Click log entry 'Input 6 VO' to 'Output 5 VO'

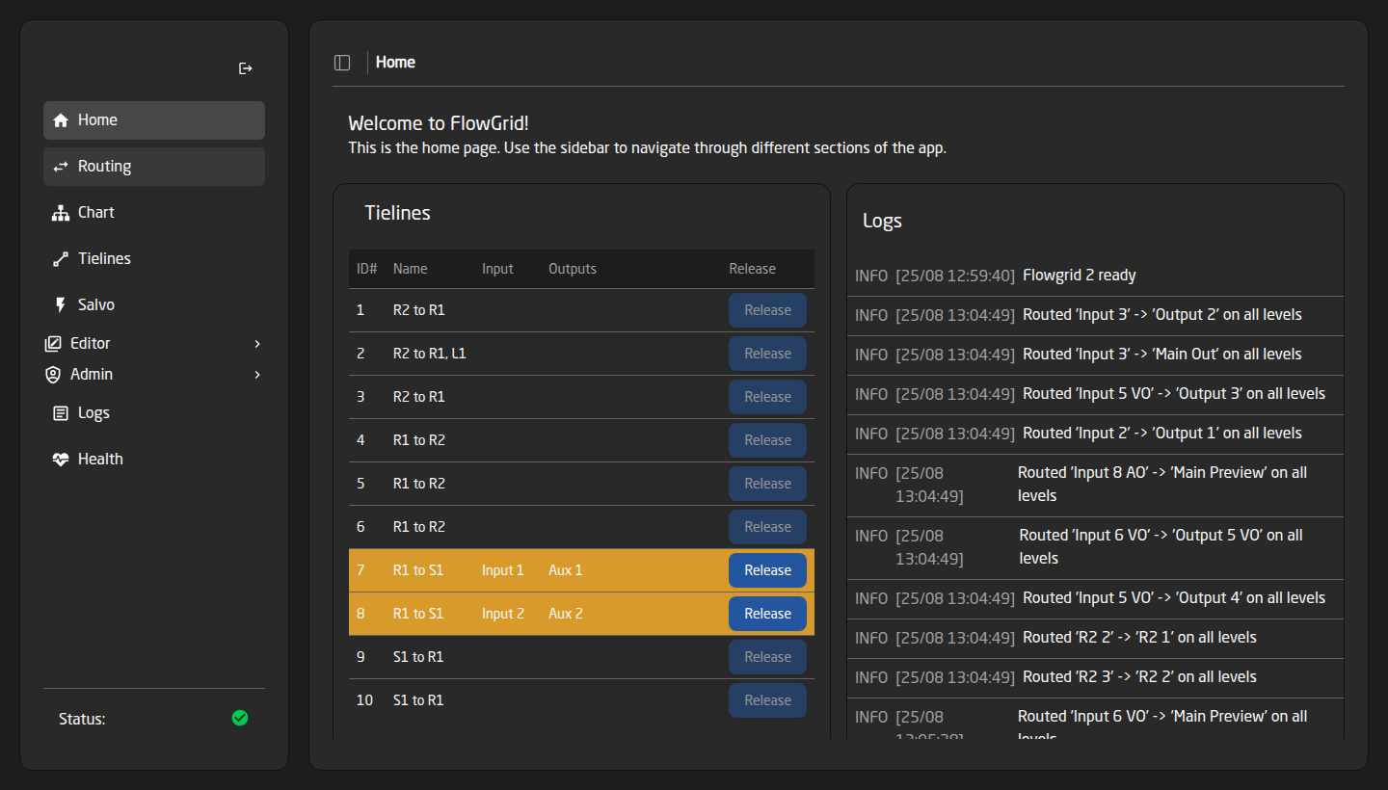pos(1095,547)
